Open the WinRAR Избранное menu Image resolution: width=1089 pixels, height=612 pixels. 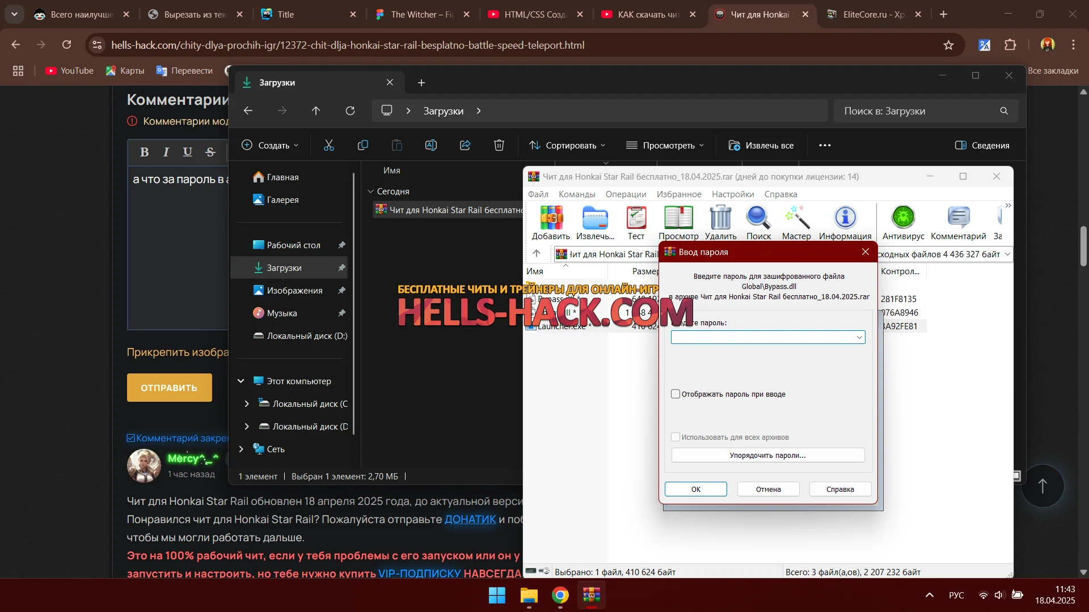point(679,194)
